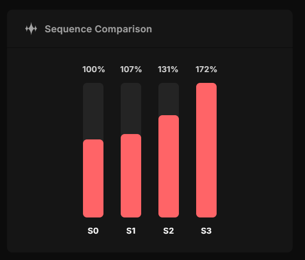Click the S3 axis label
Image resolution: width=305 pixels, height=260 pixels.
(x=206, y=231)
